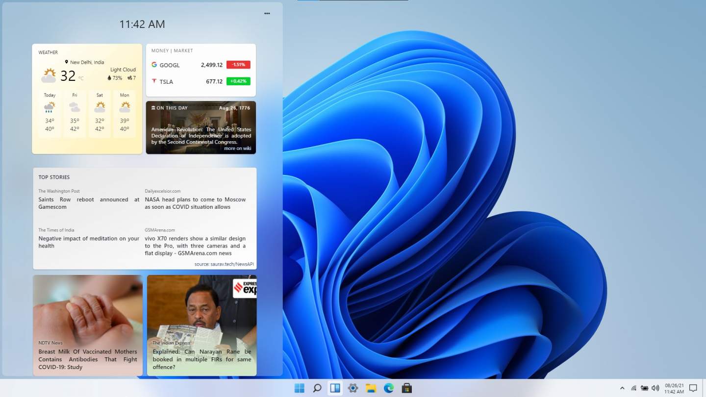The width and height of the screenshot is (706, 397).
Task: Open the Start menu Windows logo
Action: (x=299, y=388)
